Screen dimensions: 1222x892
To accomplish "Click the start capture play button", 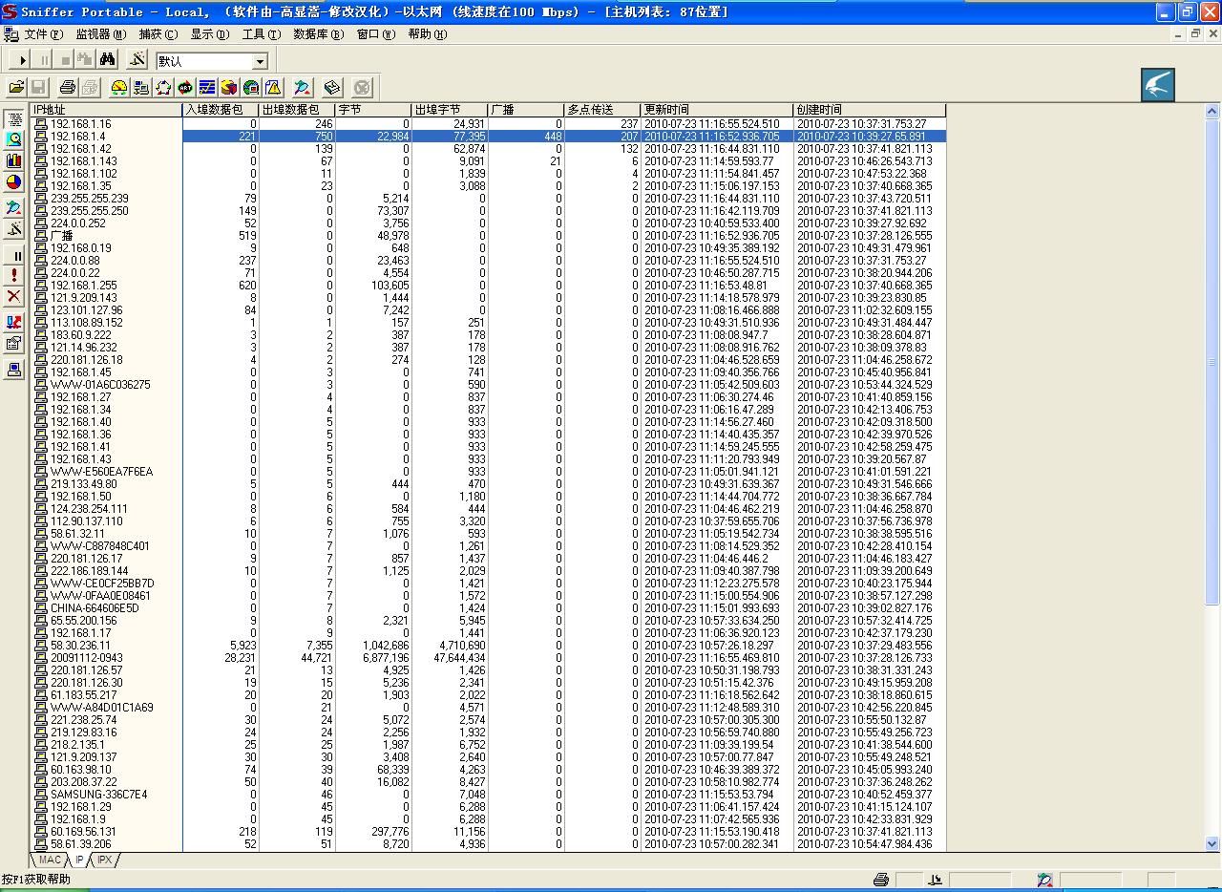I will 23,60.
